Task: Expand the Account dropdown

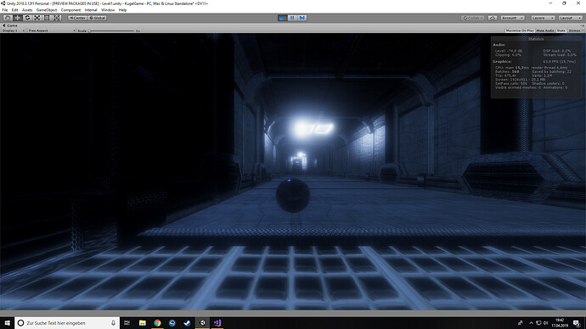Action: click(512, 18)
